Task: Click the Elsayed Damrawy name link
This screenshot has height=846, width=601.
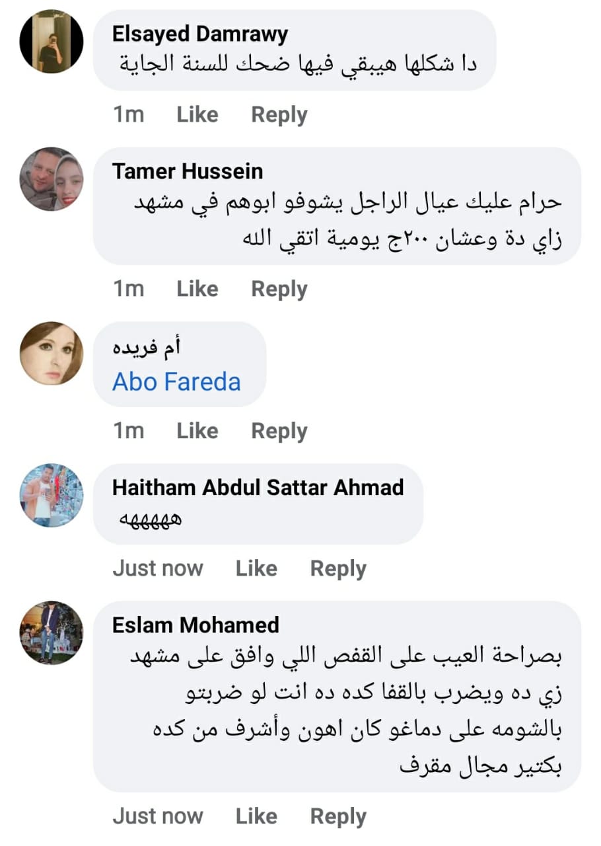Action: click(x=200, y=34)
